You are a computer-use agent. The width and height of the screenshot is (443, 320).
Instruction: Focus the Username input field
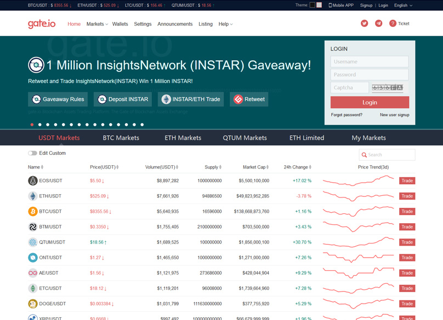click(x=370, y=61)
